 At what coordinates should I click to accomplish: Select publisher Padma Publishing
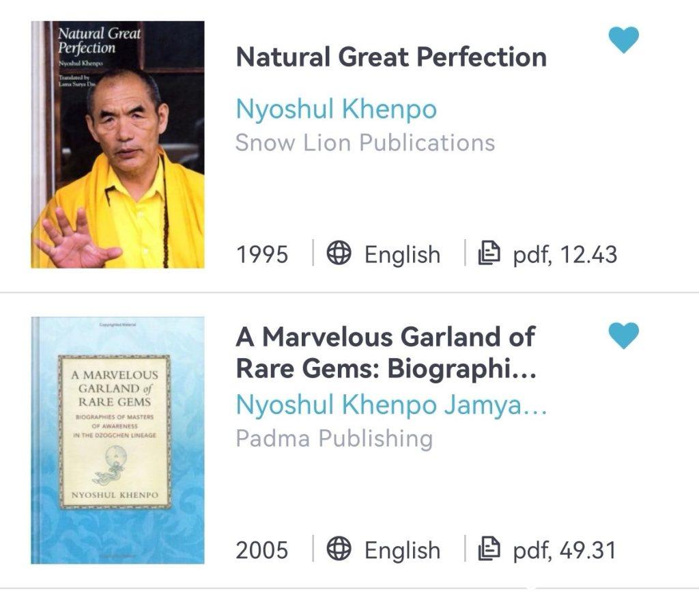(x=334, y=438)
